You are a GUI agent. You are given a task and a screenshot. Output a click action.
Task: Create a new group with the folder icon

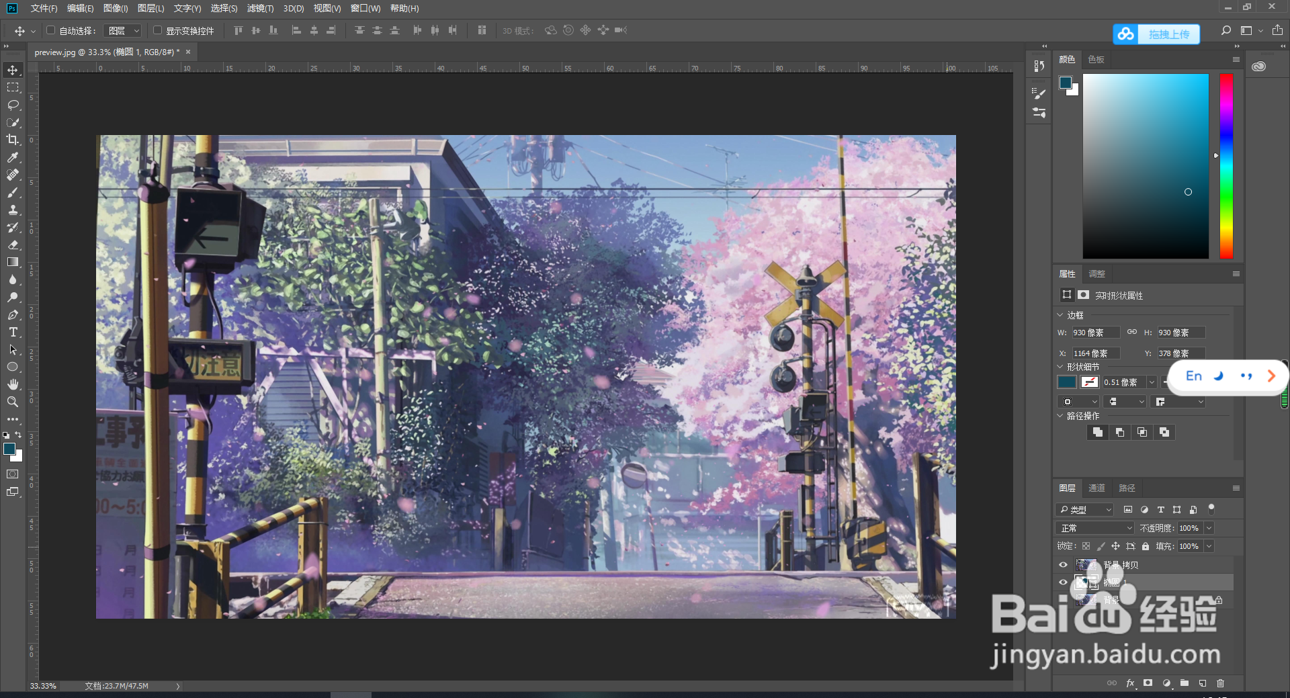tap(1184, 683)
